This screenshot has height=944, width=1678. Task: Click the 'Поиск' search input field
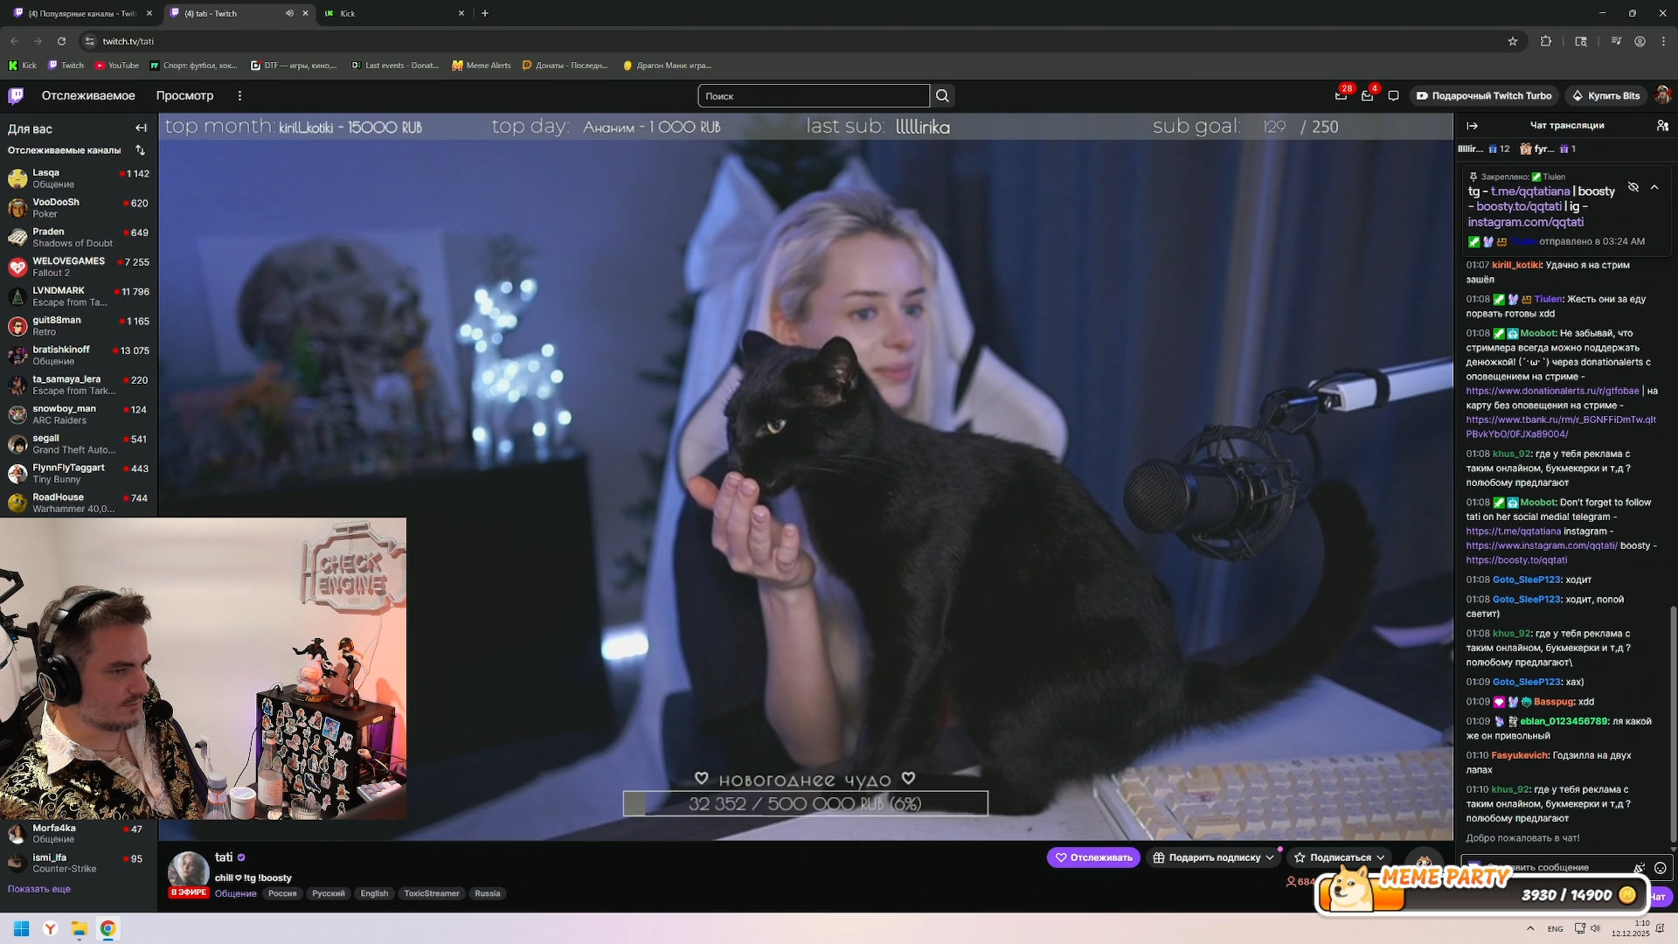tap(813, 96)
